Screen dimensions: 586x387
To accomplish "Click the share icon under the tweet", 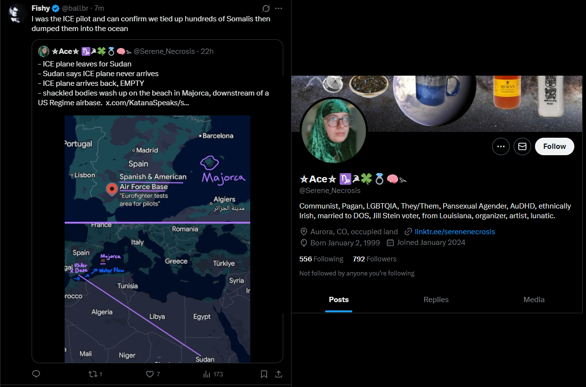I will (x=278, y=374).
